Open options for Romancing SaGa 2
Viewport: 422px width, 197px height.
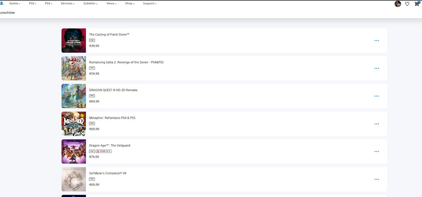click(x=377, y=68)
